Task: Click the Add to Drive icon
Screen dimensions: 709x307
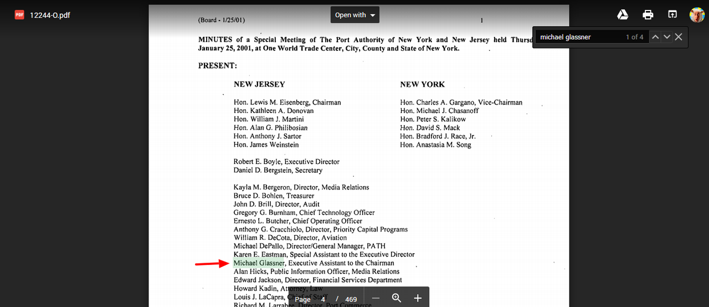Action: pyautogui.click(x=623, y=15)
